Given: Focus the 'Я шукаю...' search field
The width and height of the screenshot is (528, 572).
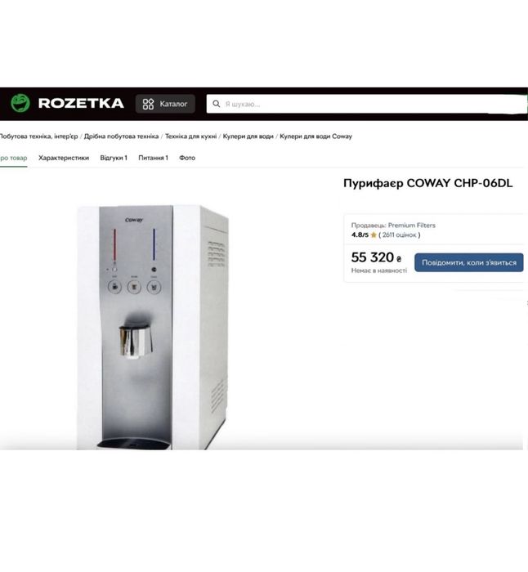Looking at the screenshot, I should (x=367, y=104).
